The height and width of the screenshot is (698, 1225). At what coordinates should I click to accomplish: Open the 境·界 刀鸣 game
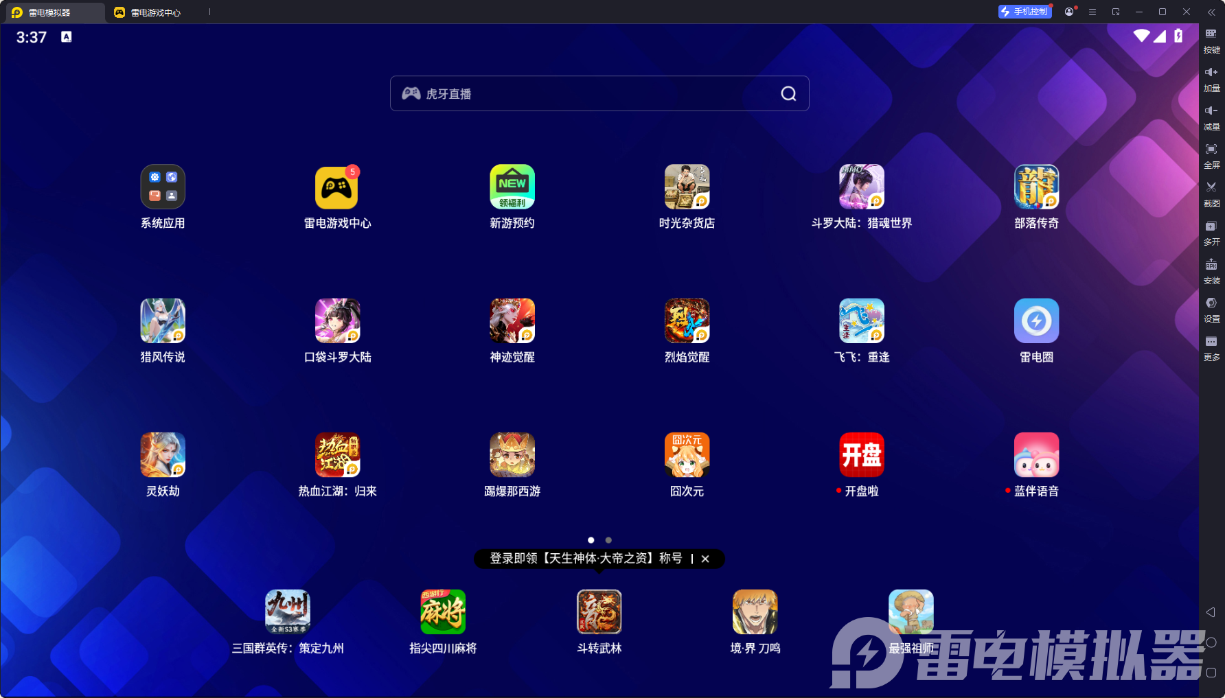[x=755, y=612]
